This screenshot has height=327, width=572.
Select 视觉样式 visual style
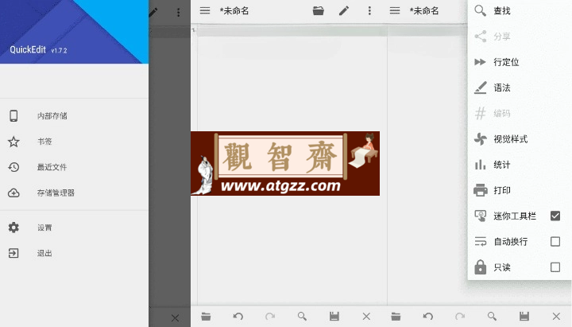tap(520, 139)
